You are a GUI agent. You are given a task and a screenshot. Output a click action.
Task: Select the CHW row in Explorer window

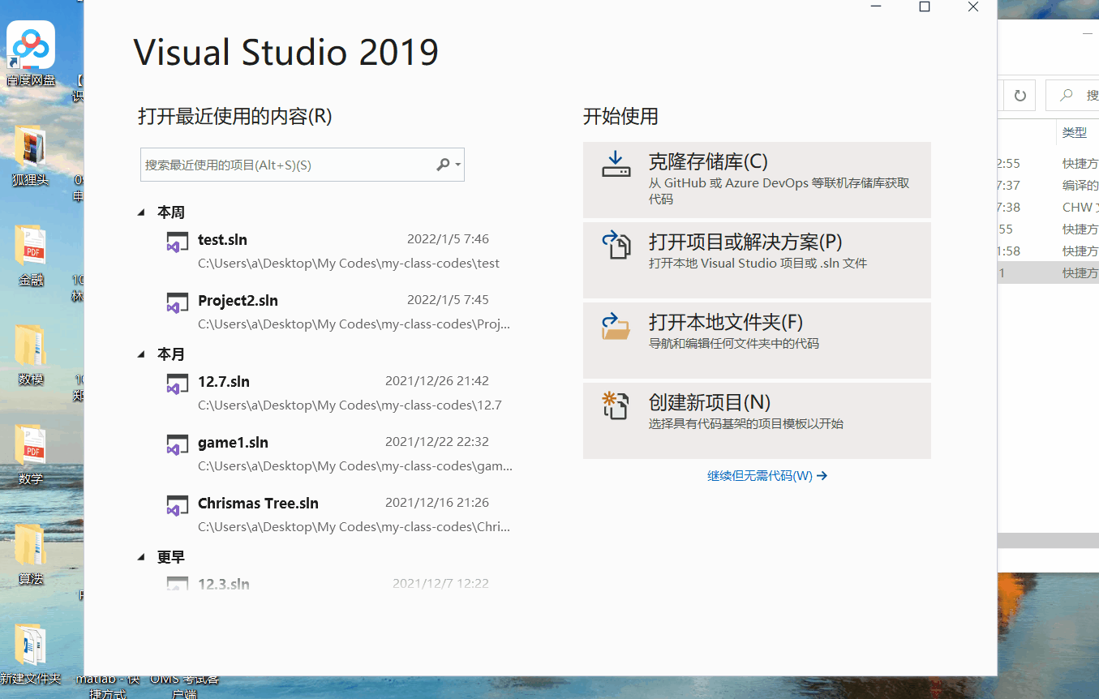pos(1048,207)
